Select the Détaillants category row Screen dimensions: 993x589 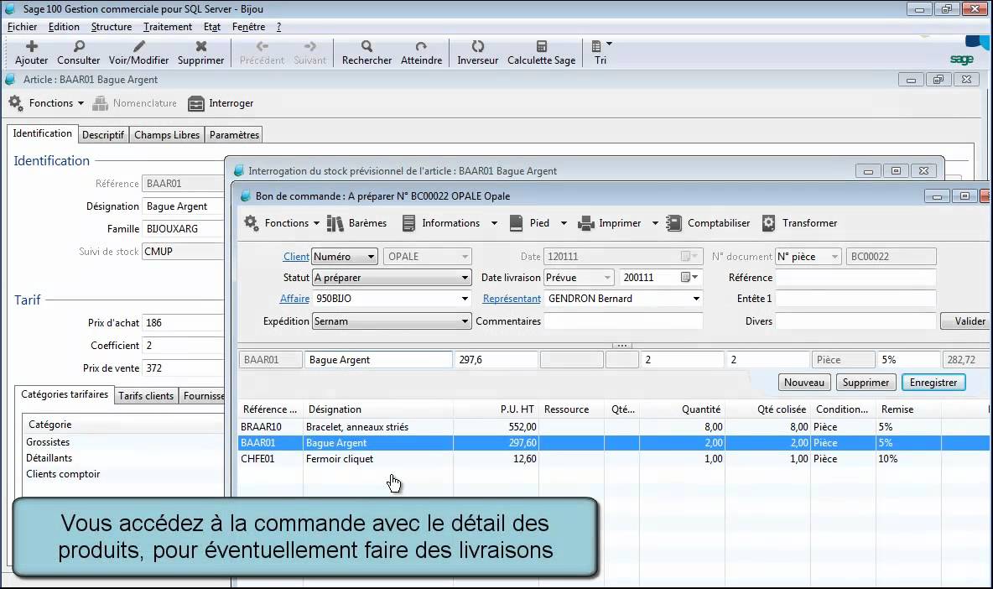tap(123, 458)
